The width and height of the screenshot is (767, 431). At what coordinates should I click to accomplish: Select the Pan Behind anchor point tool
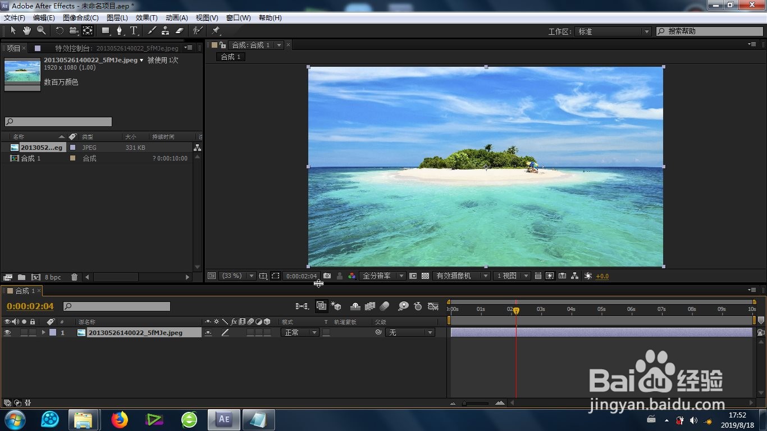[x=88, y=30]
